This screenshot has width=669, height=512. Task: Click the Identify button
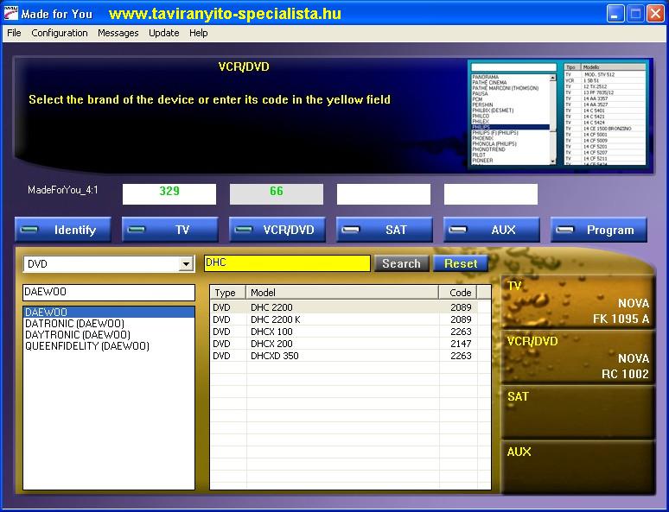[63, 230]
